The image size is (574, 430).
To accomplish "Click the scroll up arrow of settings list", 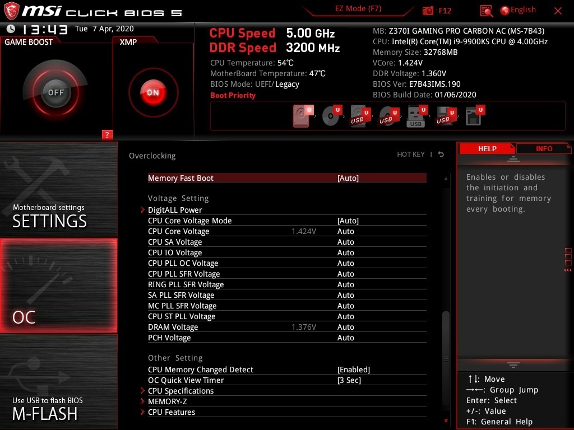I will coord(446,179).
